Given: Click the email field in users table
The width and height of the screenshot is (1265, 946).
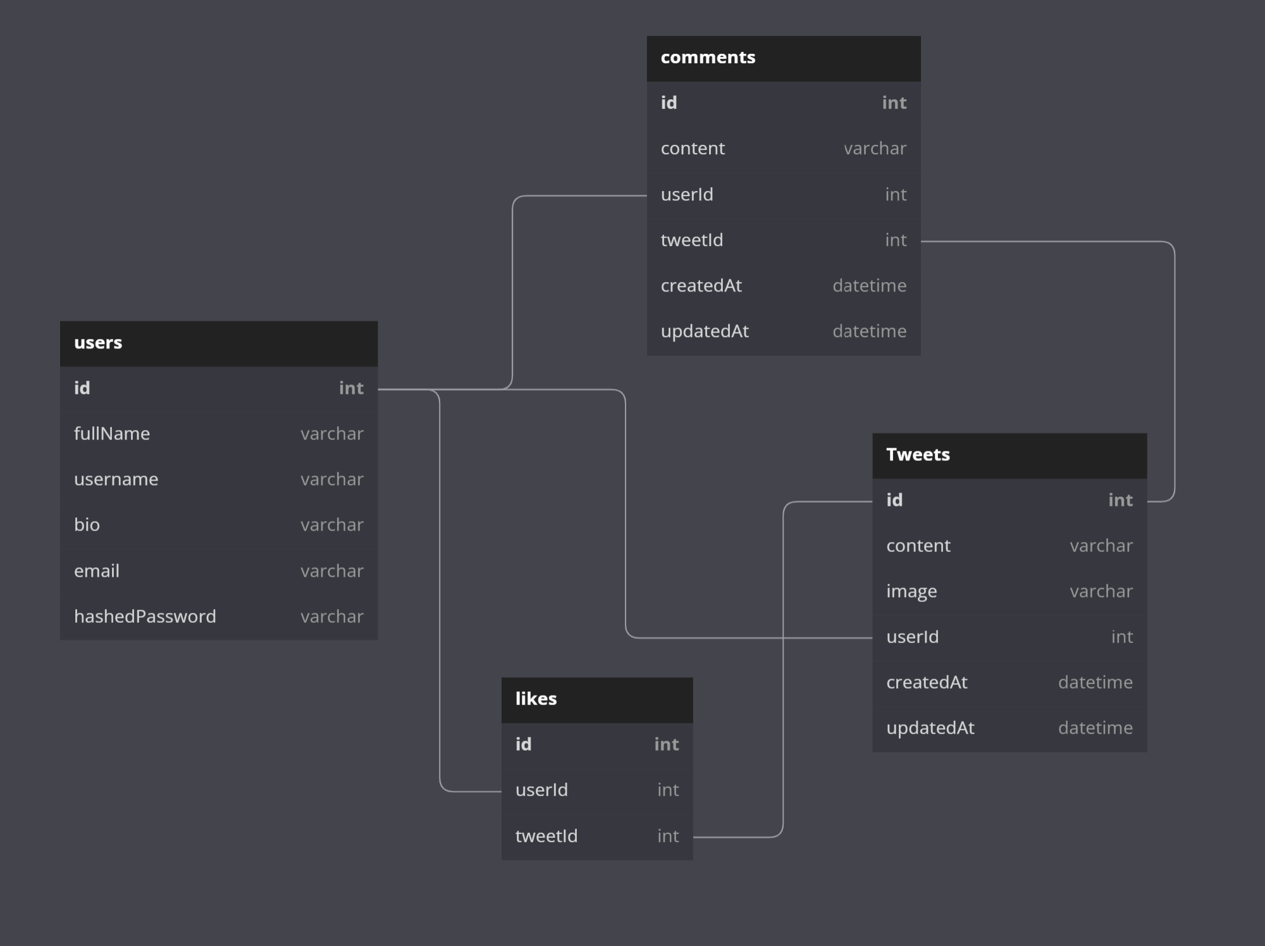Looking at the screenshot, I should click(x=219, y=572).
